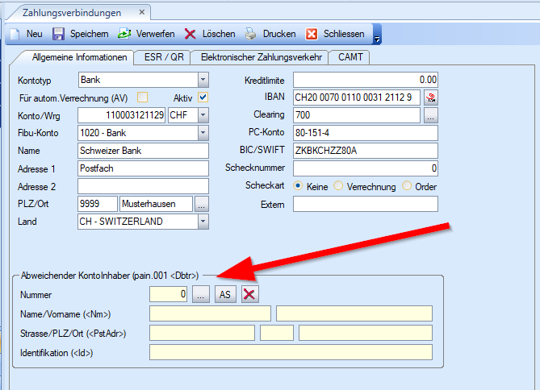Screen dimensions: 540x390
Task: Click the IBAN check icon button
Action: click(x=431, y=97)
